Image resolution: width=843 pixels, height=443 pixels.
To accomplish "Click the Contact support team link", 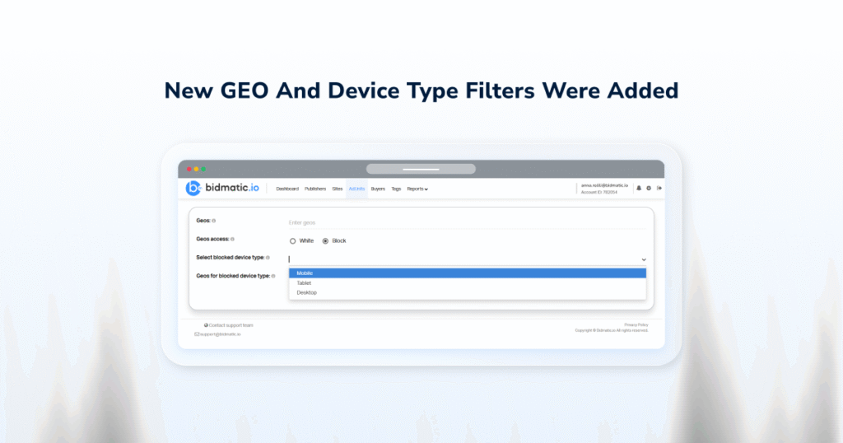I will tap(228, 325).
